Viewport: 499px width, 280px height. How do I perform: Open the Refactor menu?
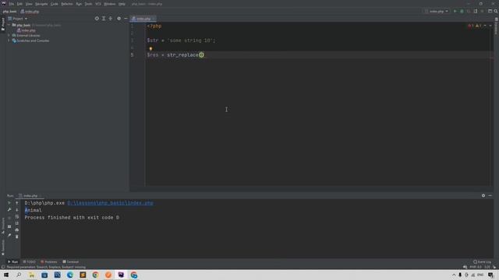point(67,4)
